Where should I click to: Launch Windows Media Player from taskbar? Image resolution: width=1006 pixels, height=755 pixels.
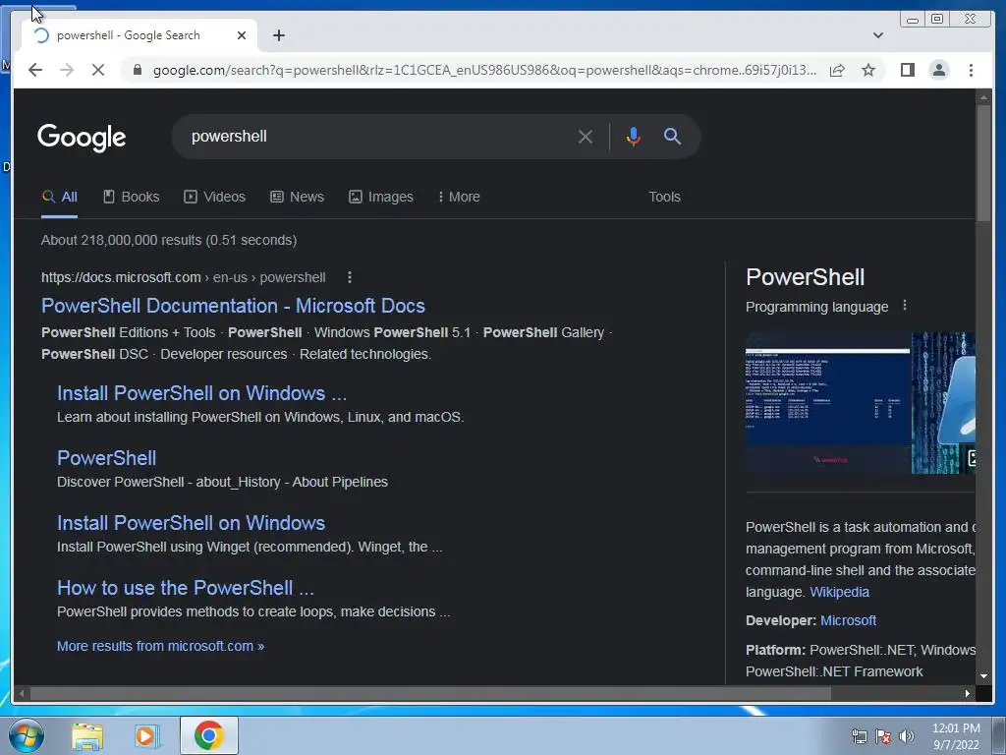point(147,735)
